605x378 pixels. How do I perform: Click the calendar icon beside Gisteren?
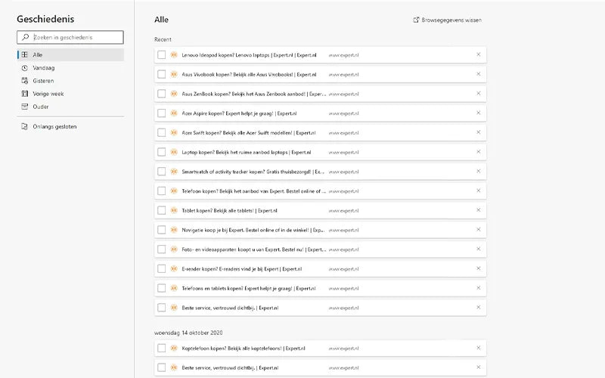tap(25, 81)
